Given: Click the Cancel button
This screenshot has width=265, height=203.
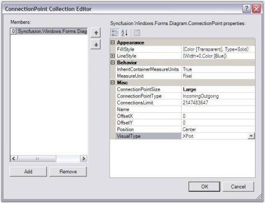Looking at the screenshot, I should click(x=238, y=186).
